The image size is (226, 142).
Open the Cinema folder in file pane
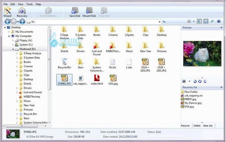113,31
